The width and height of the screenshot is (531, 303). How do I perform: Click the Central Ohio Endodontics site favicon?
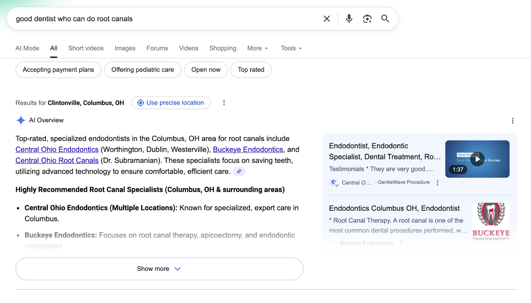pyautogui.click(x=334, y=183)
